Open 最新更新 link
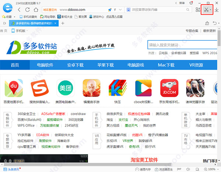The height and width of the screenshot is (172, 221). (x=209, y=31)
